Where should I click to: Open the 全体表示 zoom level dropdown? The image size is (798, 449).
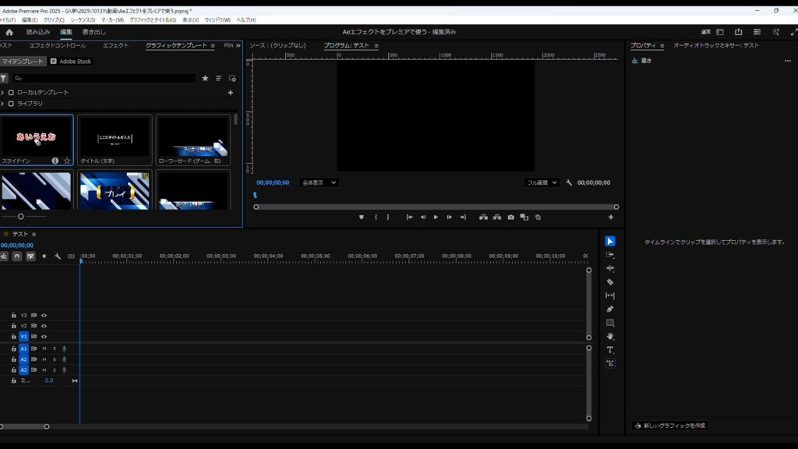[x=319, y=182]
